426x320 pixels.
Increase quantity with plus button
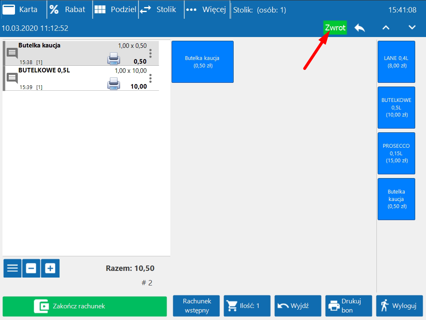[50, 268]
